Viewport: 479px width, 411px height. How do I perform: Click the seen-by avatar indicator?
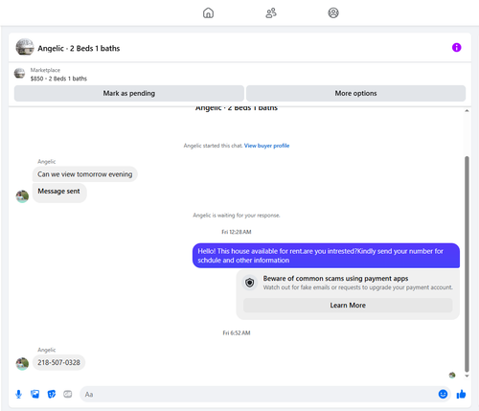tap(452, 376)
